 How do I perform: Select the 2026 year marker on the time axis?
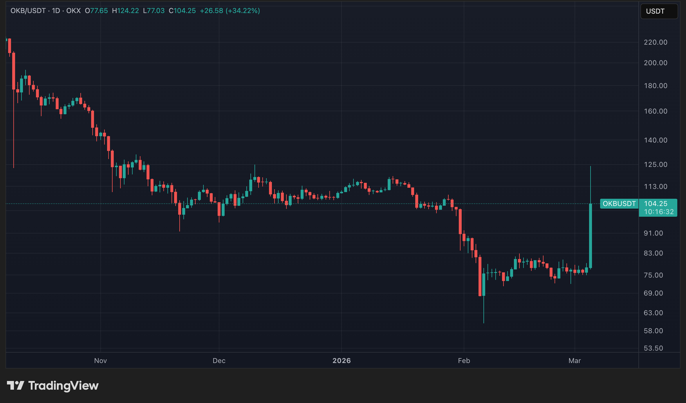pos(342,361)
